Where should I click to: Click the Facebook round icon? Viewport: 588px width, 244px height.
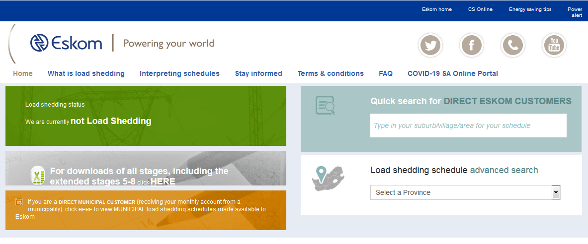pyautogui.click(x=471, y=46)
